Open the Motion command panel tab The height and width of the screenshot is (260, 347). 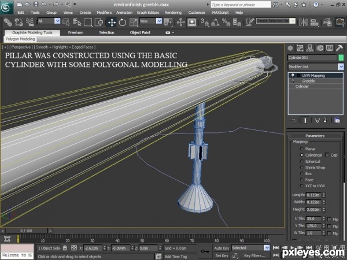click(320, 48)
